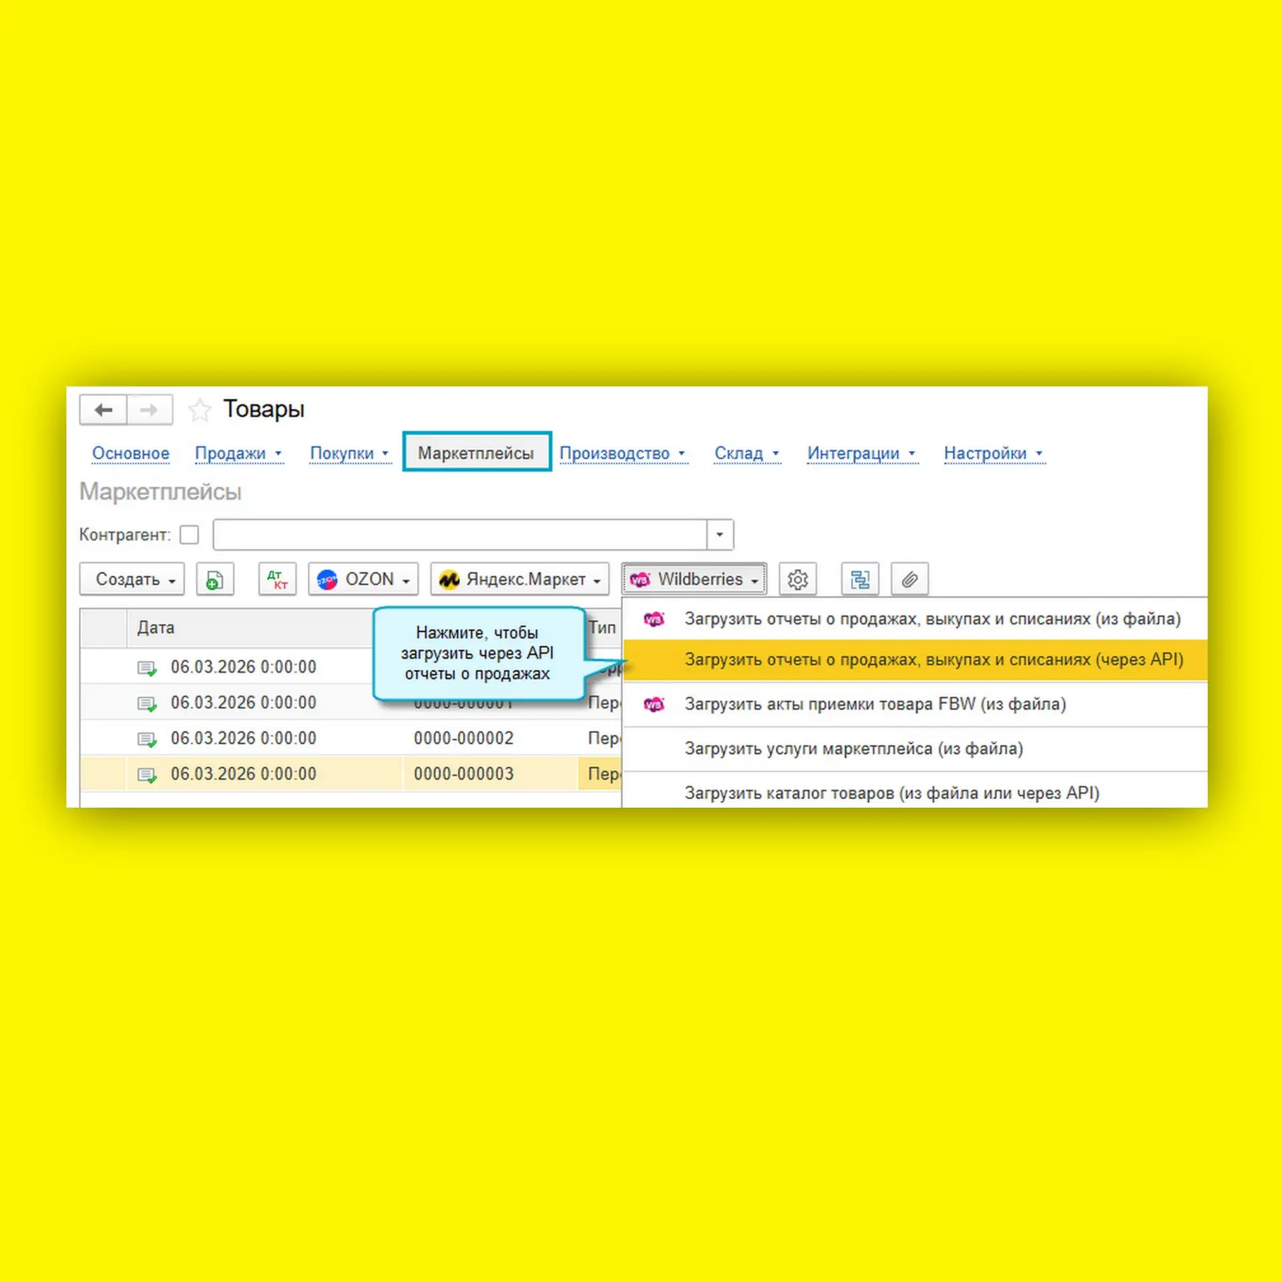The image size is (1282, 1282).
Task: Open the Яндекс.Маркет dropdown menu
Action: 520,579
